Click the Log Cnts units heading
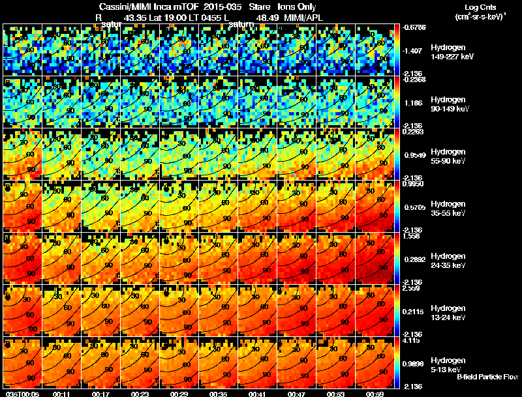This screenshot has height=397, width=522. [480, 7]
